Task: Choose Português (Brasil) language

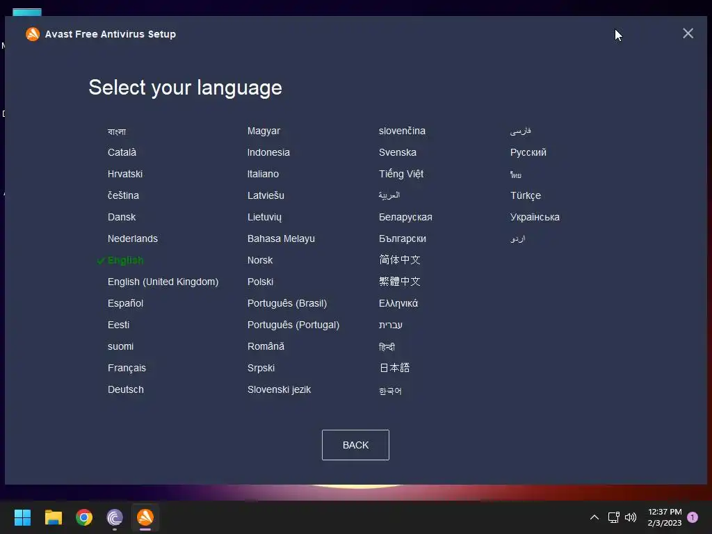Action: 287,303
